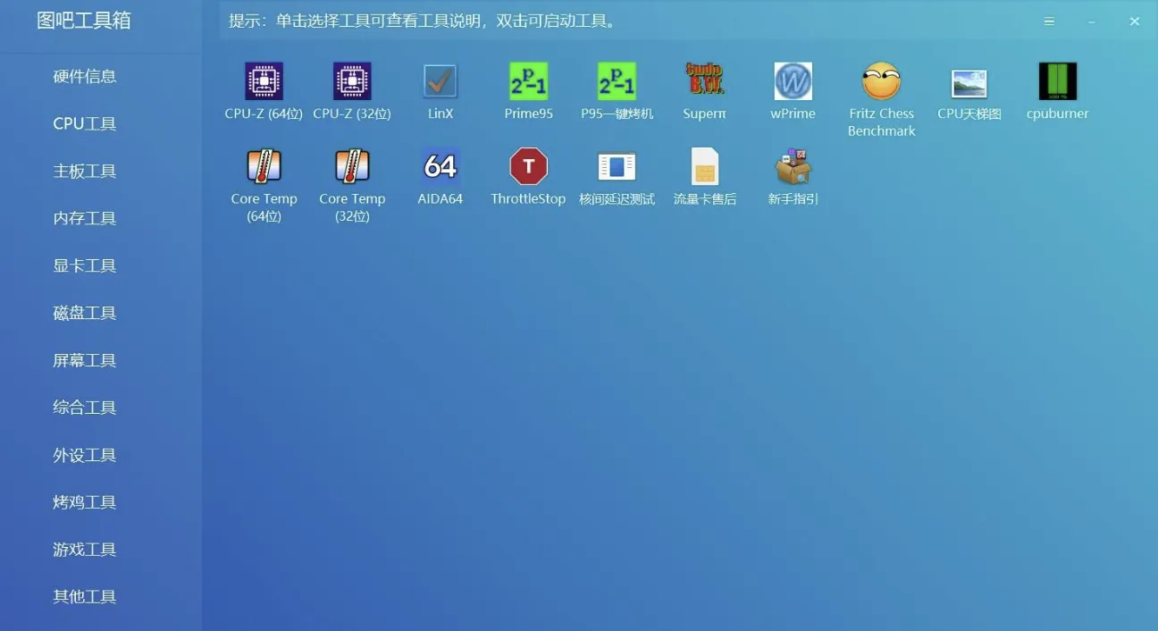Select the cpuburner icon
Screen dimensions: 1158x631
(x=1057, y=81)
